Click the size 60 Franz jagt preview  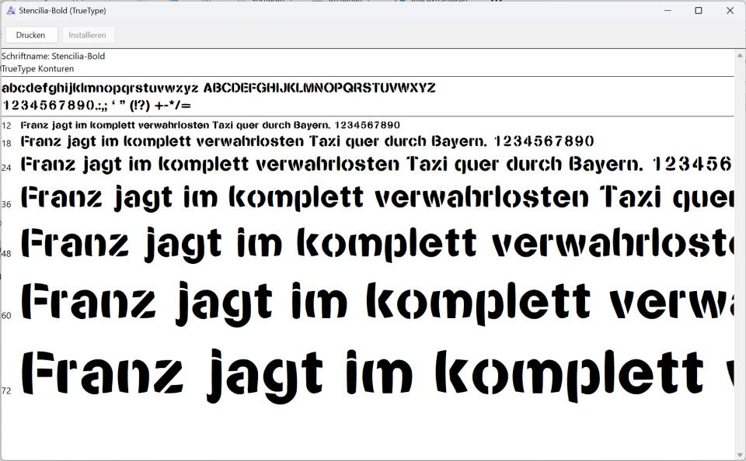coord(311,297)
